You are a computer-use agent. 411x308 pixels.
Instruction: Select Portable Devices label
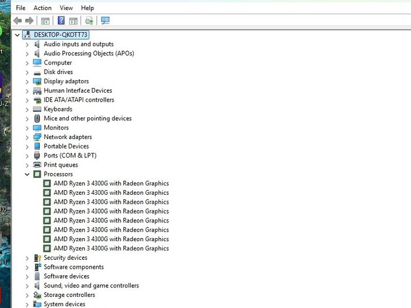pos(66,146)
